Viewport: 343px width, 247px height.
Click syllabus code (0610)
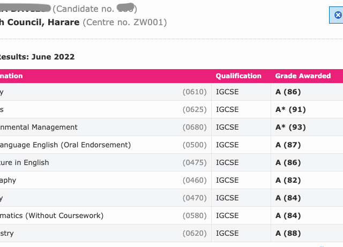(x=195, y=92)
